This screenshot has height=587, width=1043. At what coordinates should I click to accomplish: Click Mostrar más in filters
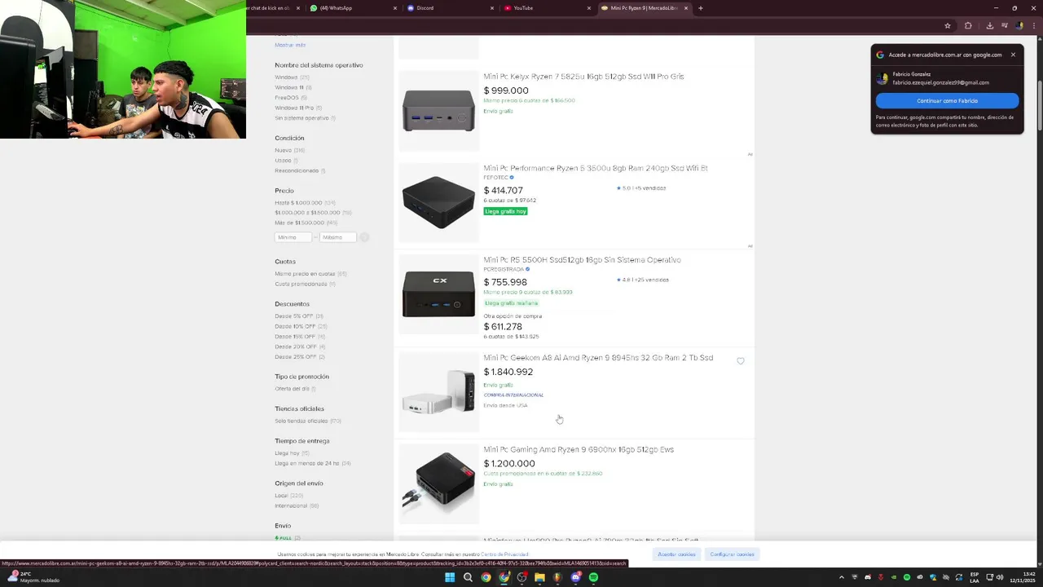coord(290,45)
